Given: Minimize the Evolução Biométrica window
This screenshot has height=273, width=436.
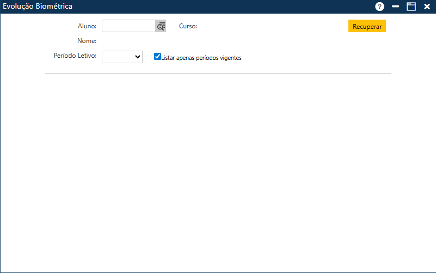Looking at the screenshot, I should point(396,7).
